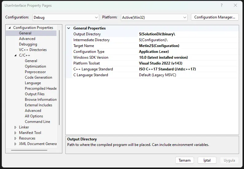Expand the Resources tree node arrow
The image size is (244, 169).
coord(16,138)
